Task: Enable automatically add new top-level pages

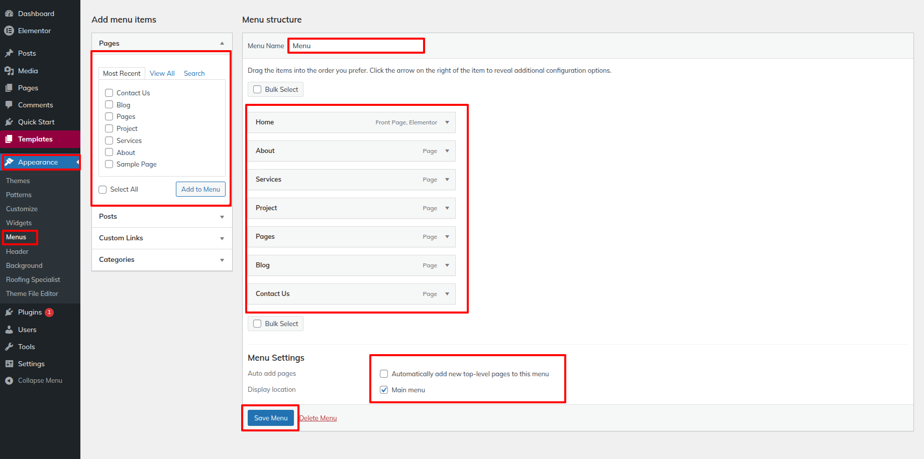Action: (384, 374)
